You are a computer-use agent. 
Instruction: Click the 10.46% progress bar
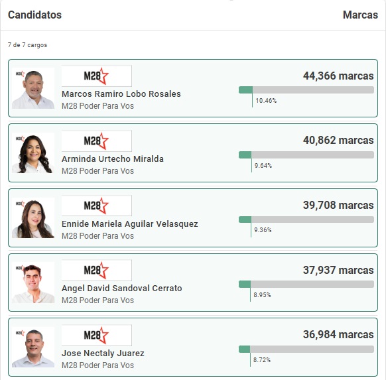click(306, 90)
